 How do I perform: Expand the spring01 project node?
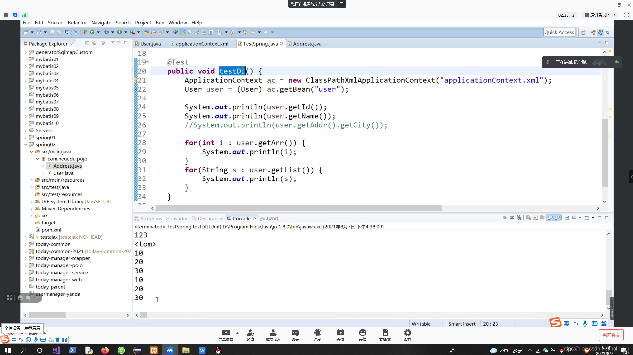(x=26, y=138)
